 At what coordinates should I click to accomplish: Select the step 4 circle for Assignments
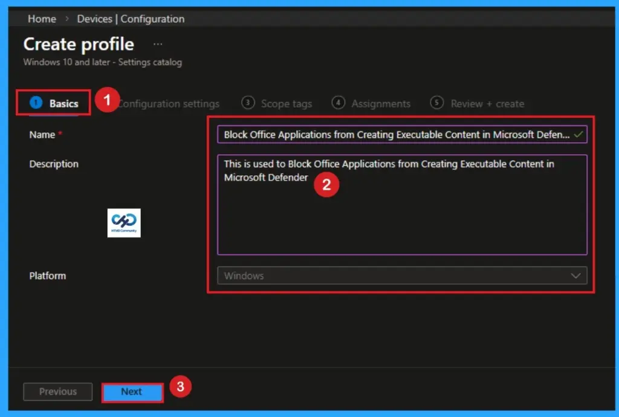(x=338, y=103)
